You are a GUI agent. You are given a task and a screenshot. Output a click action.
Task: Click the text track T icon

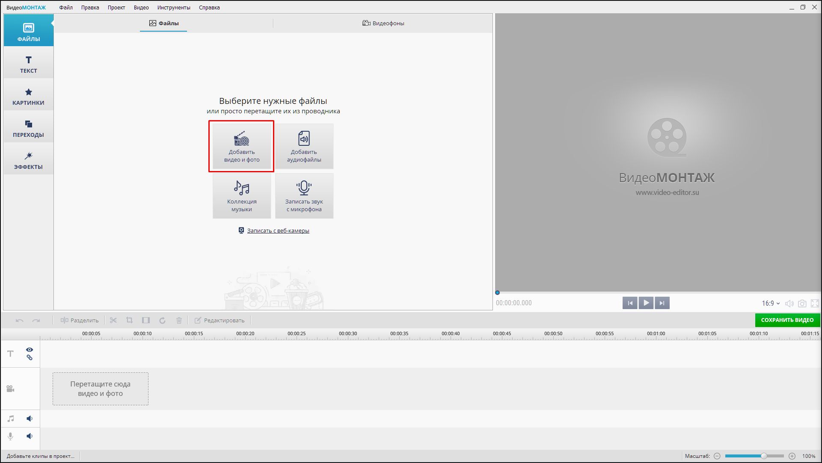pos(11,354)
